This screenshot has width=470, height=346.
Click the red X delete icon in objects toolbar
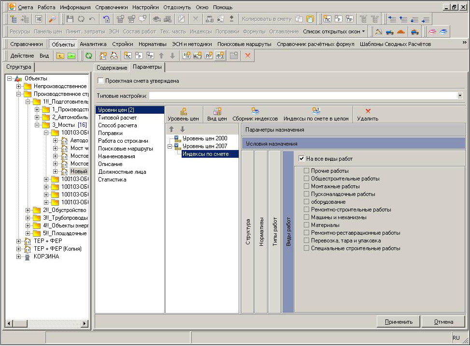tap(248, 56)
